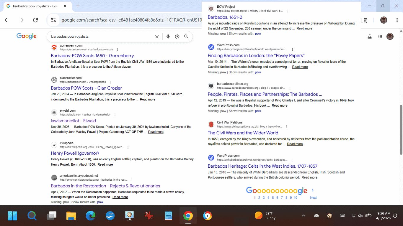Open Chrome's three-dot menu
The height and width of the screenshot is (226, 403).
(x=397, y=20)
